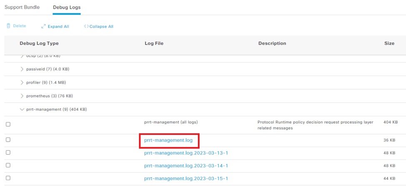Open the prrt-management.log file link
This screenshot has width=406, height=186.
pyautogui.click(x=168, y=140)
